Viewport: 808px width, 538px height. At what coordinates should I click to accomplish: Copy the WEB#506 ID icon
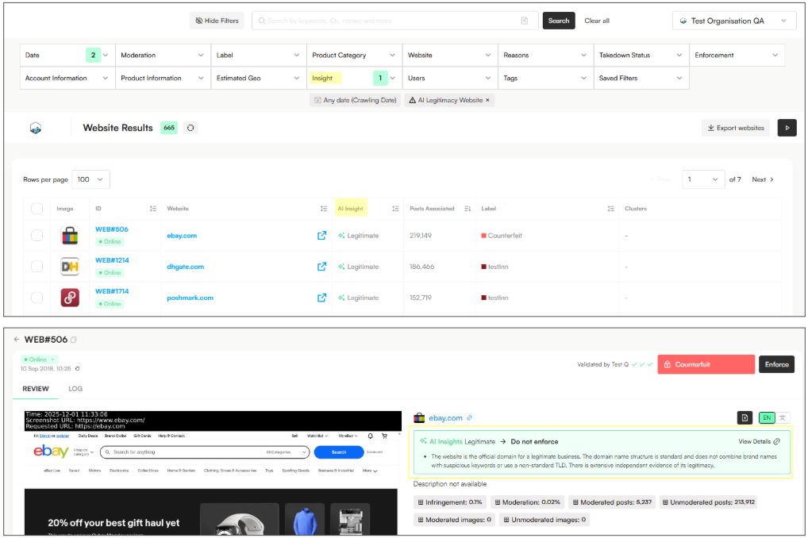click(x=74, y=340)
